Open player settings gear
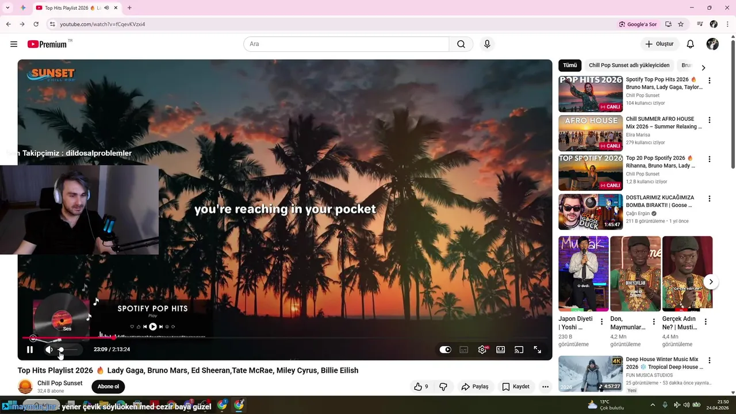This screenshot has width=736, height=414. tap(482, 350)
